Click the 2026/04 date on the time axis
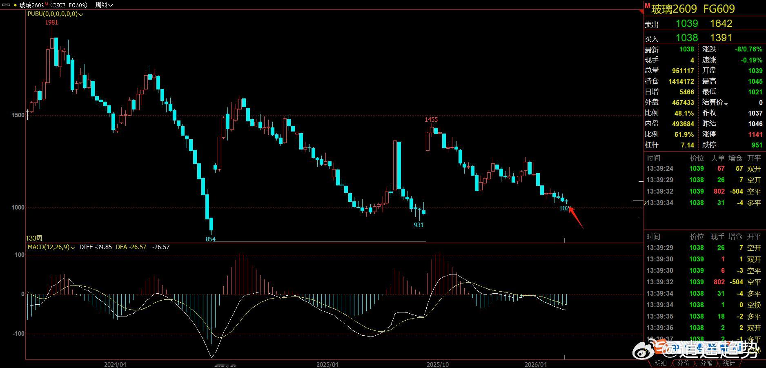 coord(536,364)
